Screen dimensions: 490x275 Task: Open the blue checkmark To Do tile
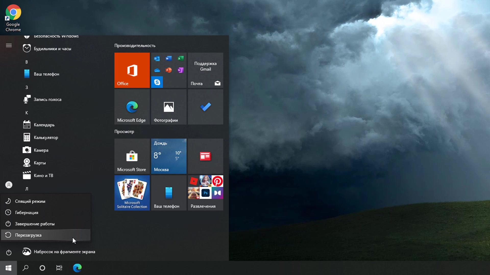(x=205, y=107)
